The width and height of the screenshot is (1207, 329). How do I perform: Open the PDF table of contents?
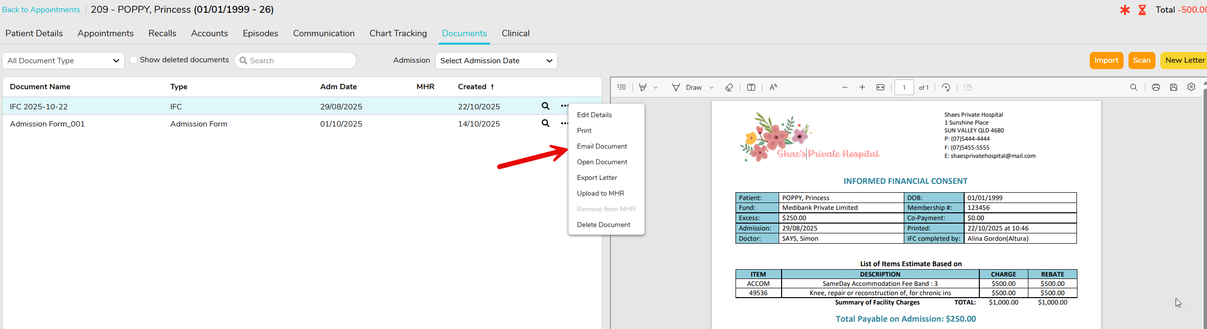click(x=622, y=87)
